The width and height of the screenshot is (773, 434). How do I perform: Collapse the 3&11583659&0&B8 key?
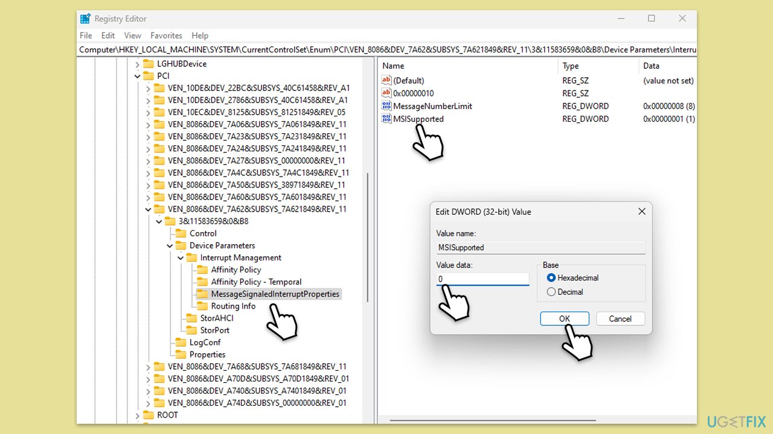(x=159, y=221)
